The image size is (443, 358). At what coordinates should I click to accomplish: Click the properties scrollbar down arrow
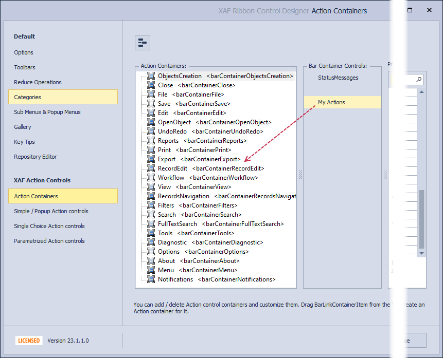(421, 253)
